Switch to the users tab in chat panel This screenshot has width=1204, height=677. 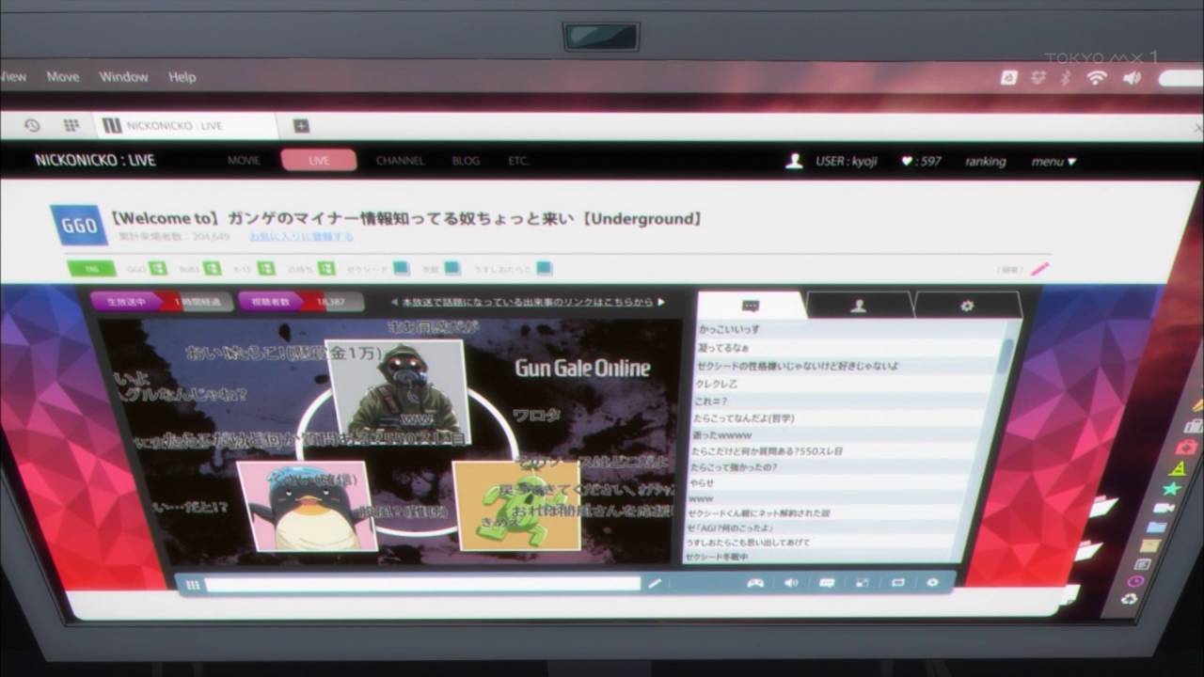click(859, 306)
